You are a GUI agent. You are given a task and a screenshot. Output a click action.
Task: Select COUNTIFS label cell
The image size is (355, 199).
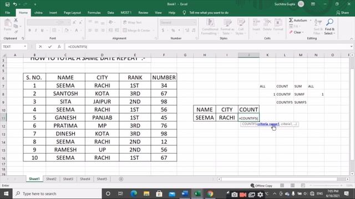[285, 102]
